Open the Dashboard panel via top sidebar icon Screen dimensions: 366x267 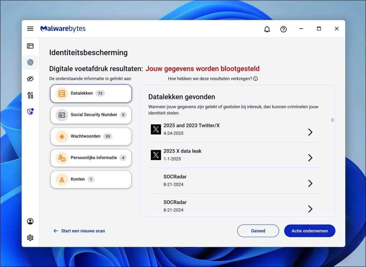click(x=30, y=46)
